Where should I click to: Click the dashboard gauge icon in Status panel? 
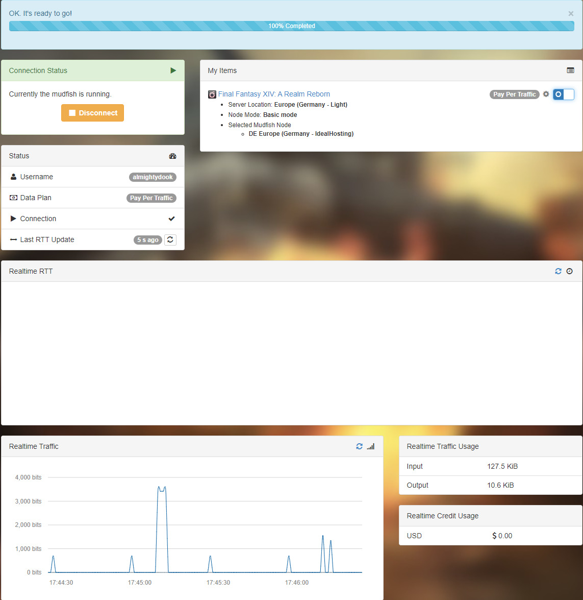pos(173,156)
